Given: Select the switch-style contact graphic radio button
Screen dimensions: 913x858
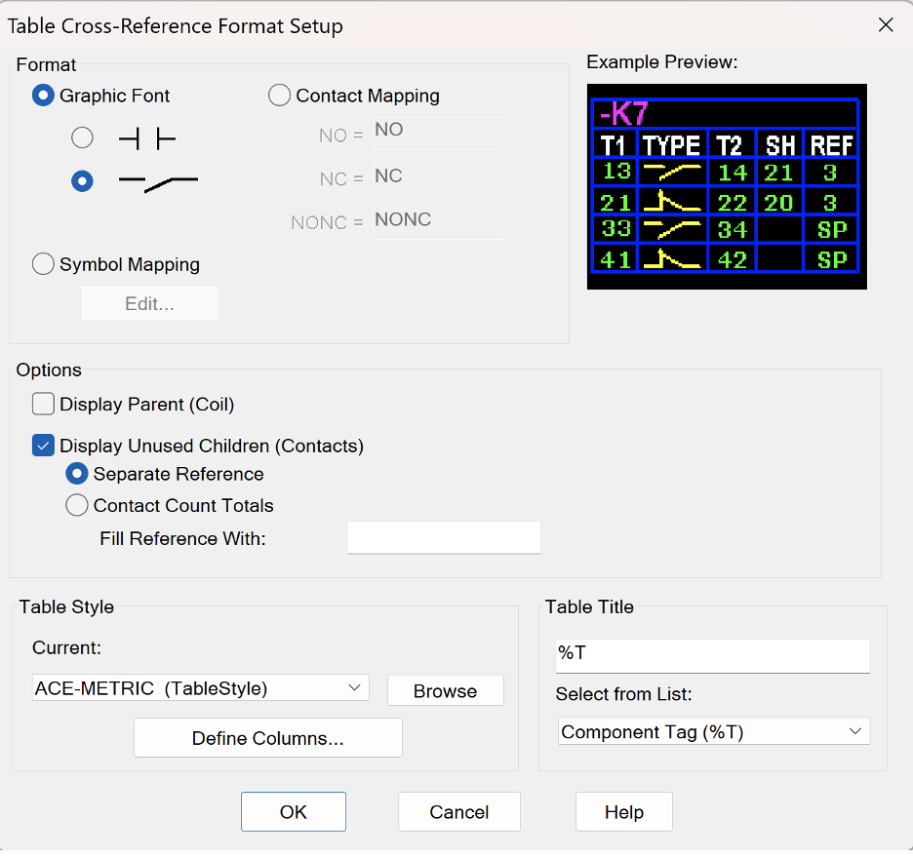Looking at the screenshot, I should click(82, 181).
